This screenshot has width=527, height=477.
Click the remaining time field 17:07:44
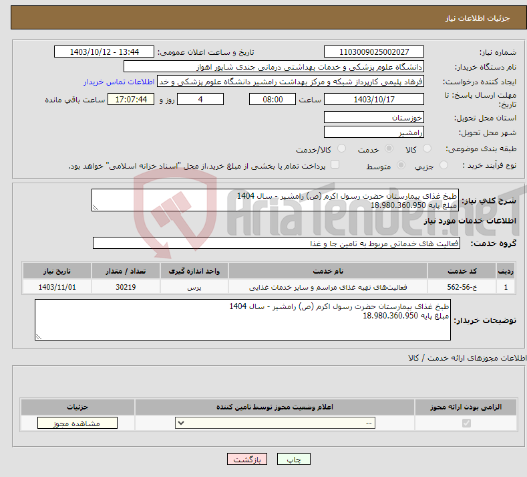click(x=131, y=99)
